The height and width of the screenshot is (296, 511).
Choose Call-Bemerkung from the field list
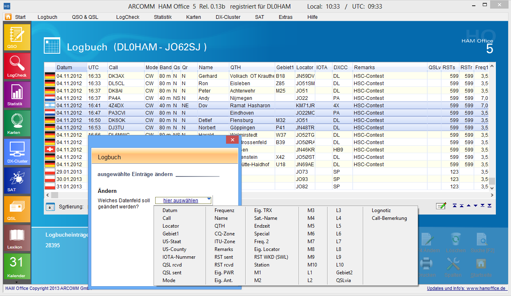pos(389,218)
